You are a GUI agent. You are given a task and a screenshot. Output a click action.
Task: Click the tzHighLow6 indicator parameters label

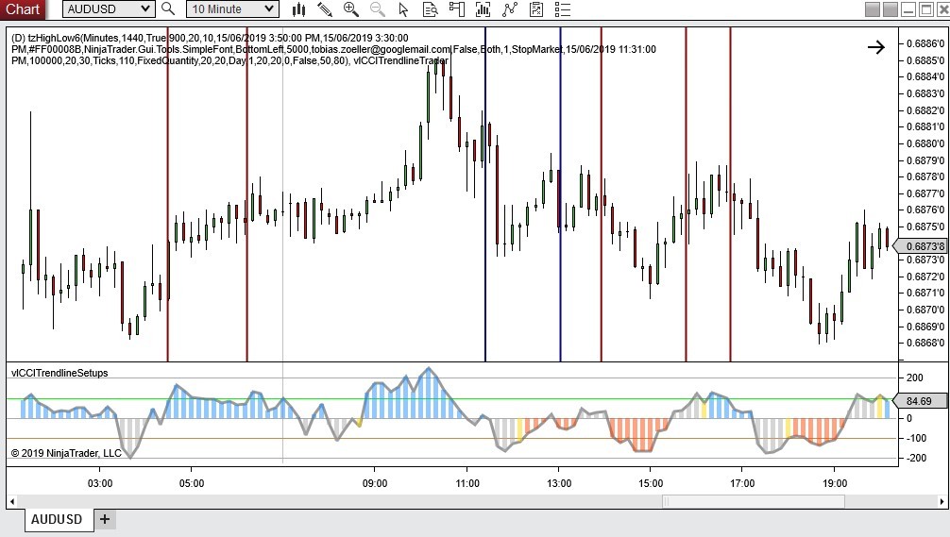click(x=333, y=49)
